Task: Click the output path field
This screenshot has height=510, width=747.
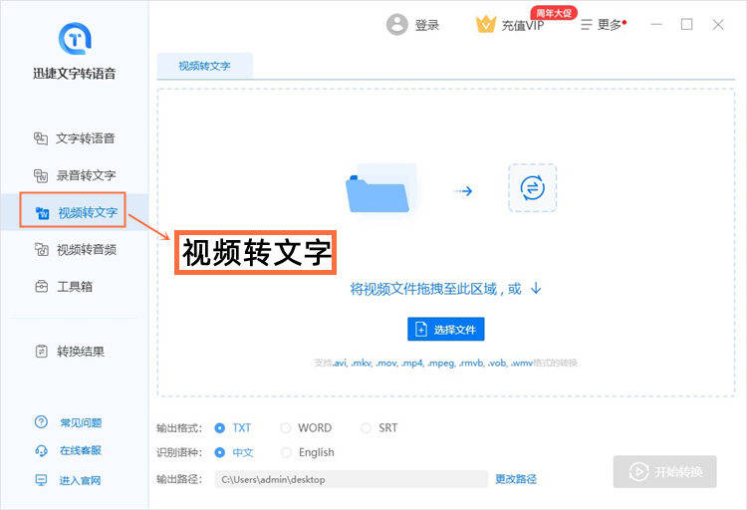Action: (x=349, y=479)
